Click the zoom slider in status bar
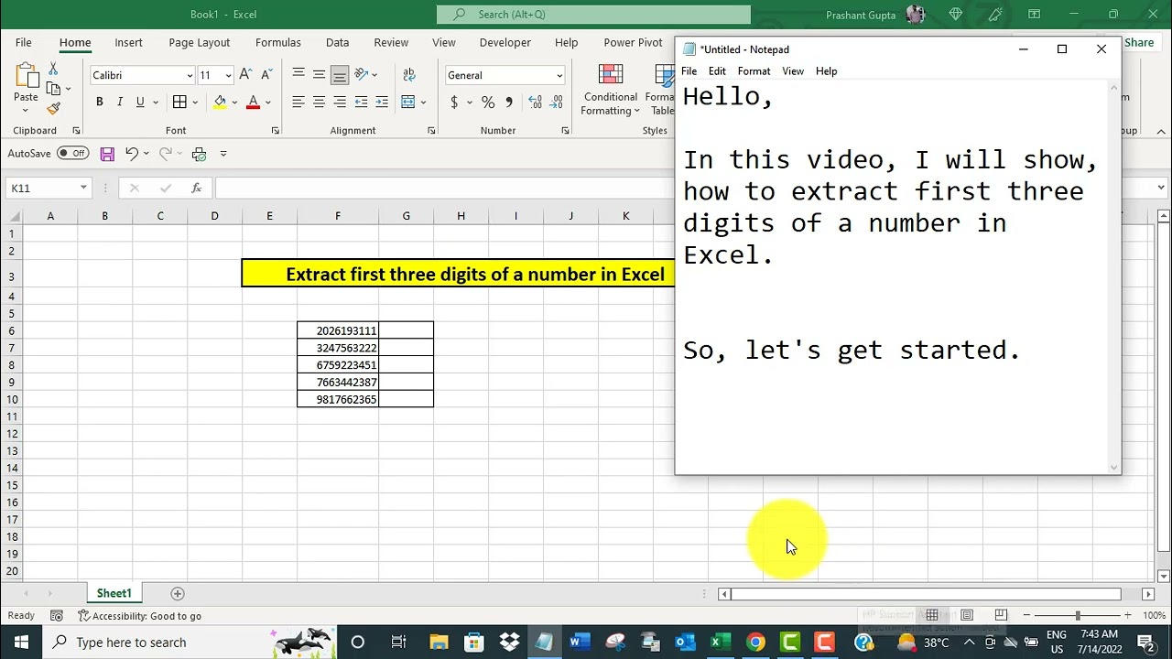This screenshot has height=659, width=1172. click(x=1078, y=616)
